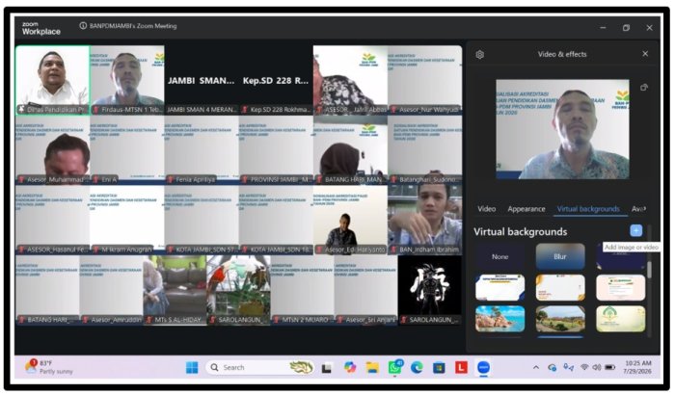Select the Dinas Pendidikan participant tile

[x=52, y=80]
